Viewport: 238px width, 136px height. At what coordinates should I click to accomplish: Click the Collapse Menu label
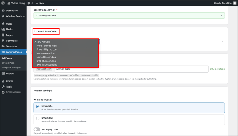[x=13, y=92]
